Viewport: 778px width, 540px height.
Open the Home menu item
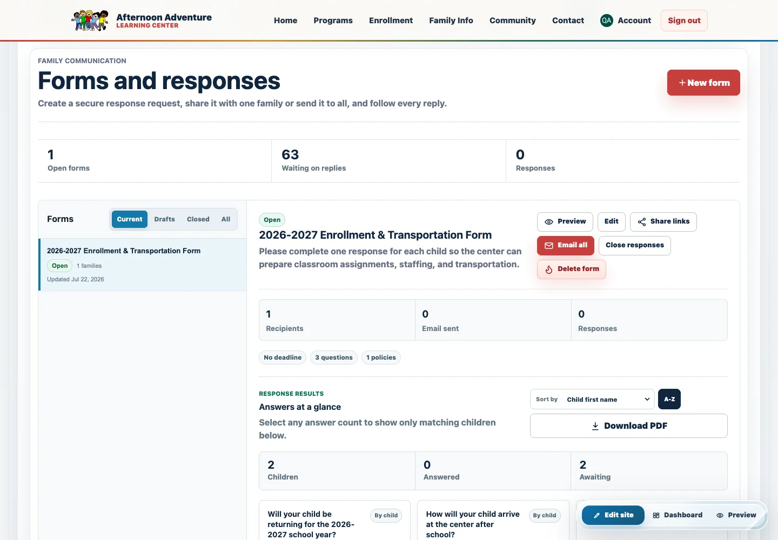[285, 21]
